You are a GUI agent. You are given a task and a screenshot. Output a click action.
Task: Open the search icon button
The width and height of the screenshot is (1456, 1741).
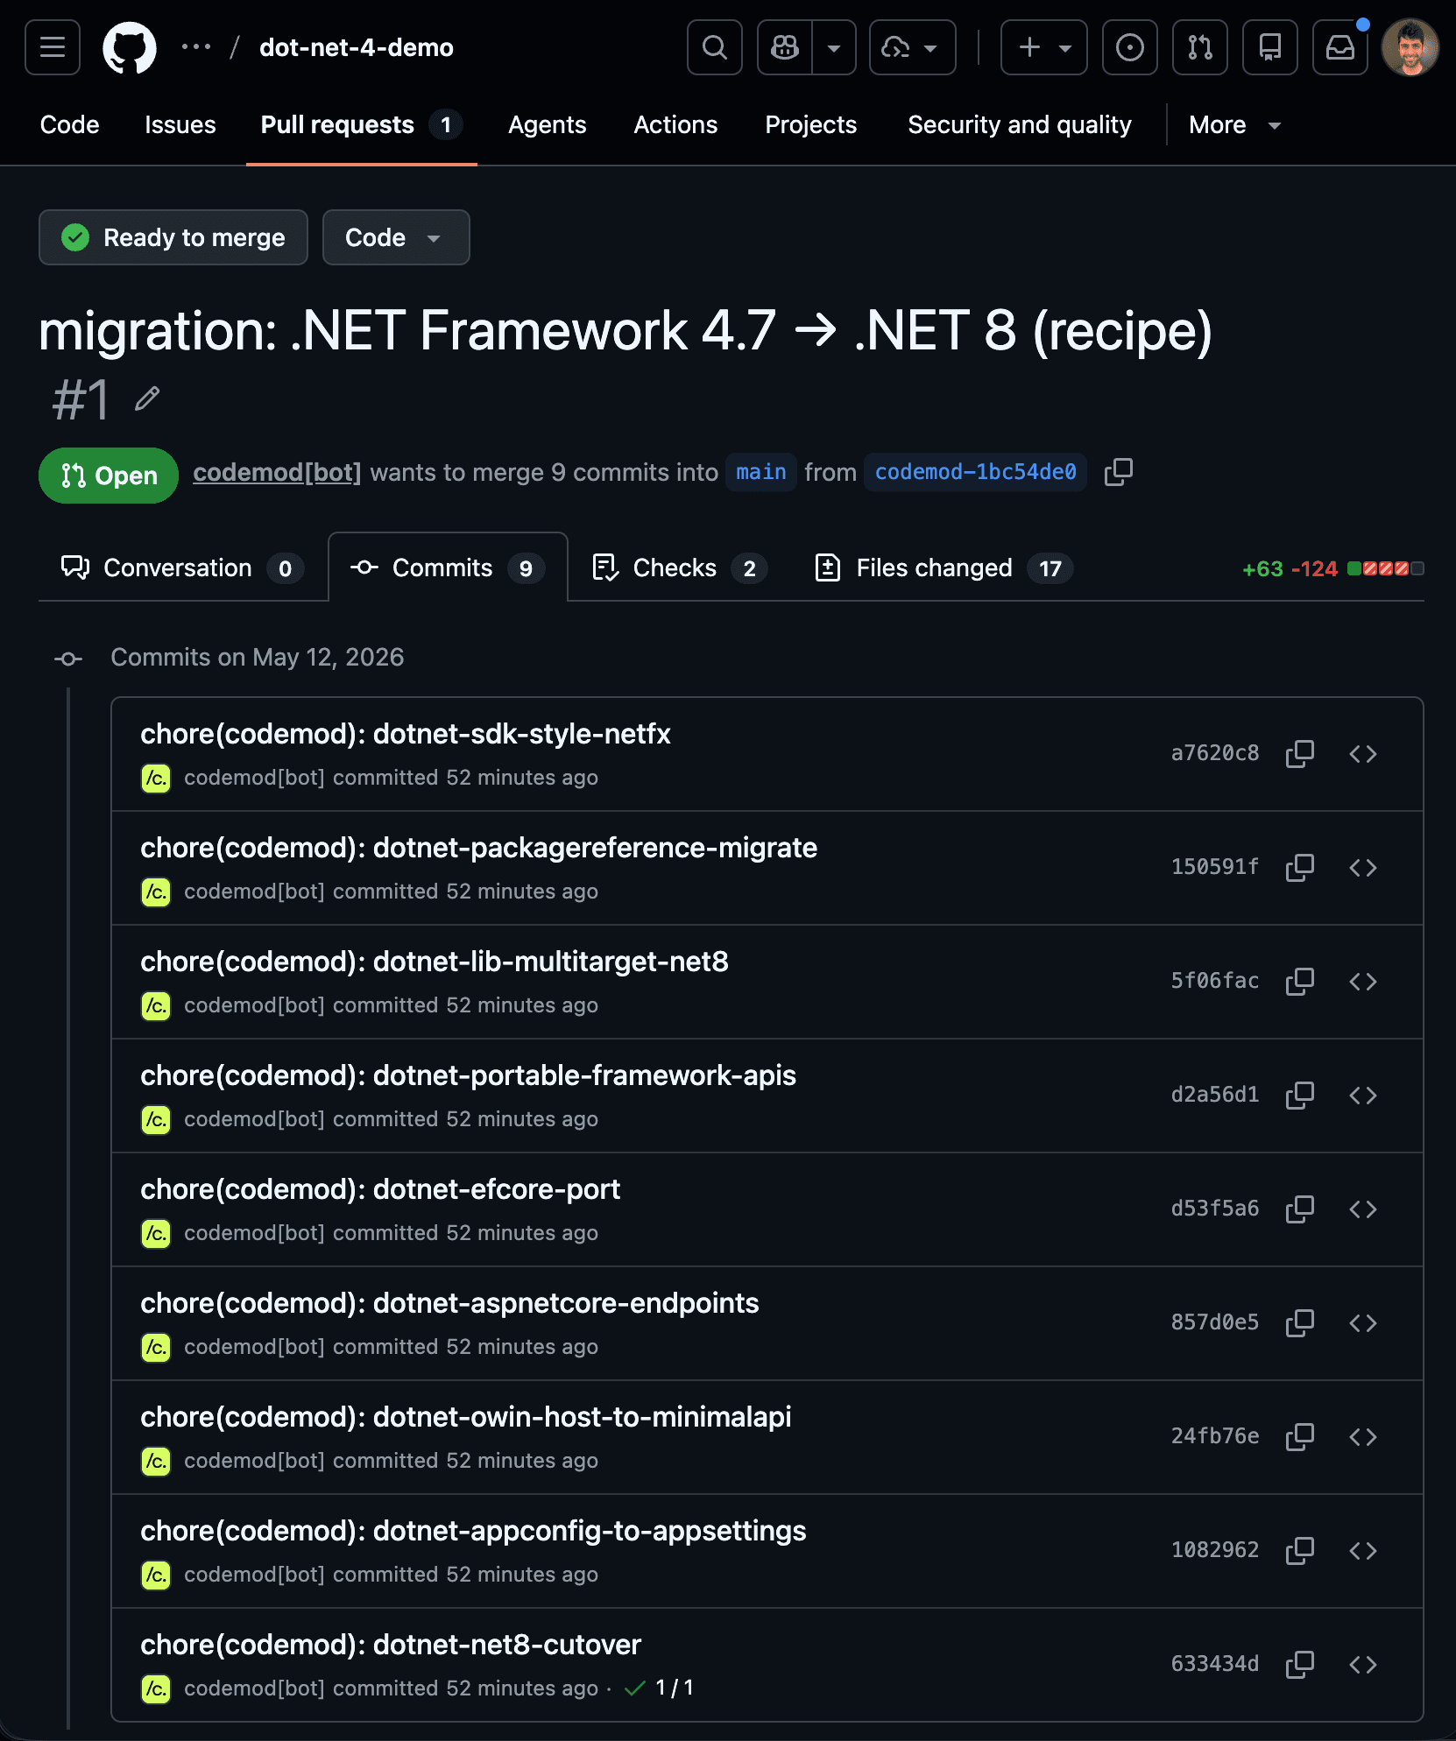(x=715, y=47)
